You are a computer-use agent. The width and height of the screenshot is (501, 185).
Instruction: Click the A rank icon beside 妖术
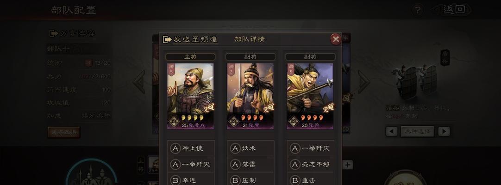(x=235, y=148)
